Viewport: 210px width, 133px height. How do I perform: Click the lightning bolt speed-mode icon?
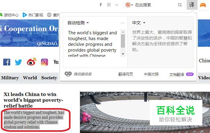tap(101, 5)
